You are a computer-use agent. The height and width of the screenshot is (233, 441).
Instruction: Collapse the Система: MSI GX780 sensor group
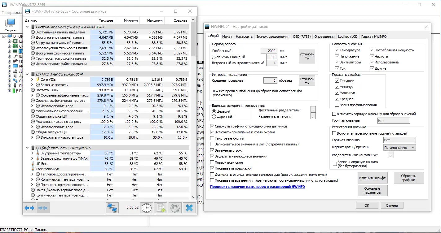(x=27, y=27)
